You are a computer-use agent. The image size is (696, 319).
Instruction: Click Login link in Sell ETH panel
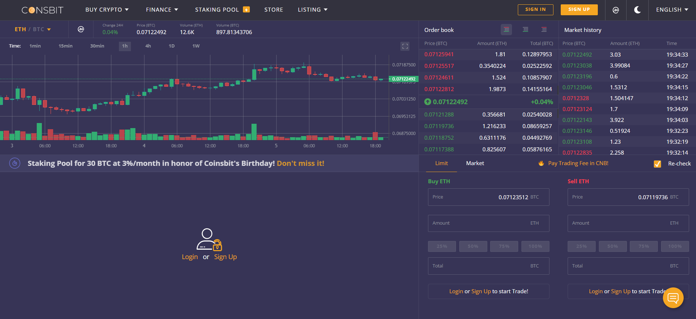tap(596, 291)
